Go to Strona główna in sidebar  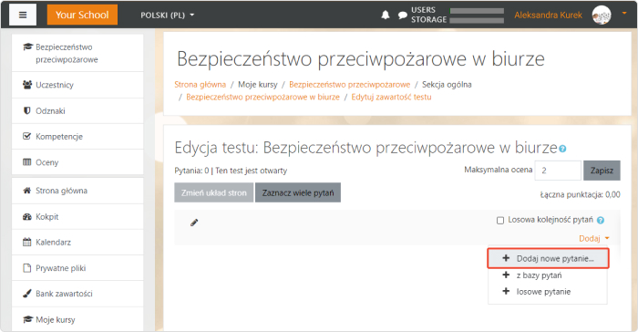(x=77, y=191)
